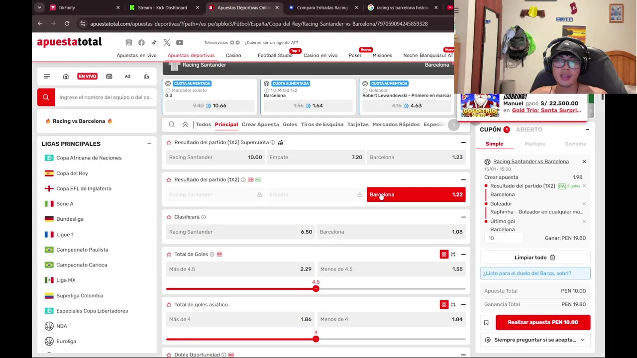Favorite the Clasificará market star
637x358 pixels.
[x=169, y=217]
